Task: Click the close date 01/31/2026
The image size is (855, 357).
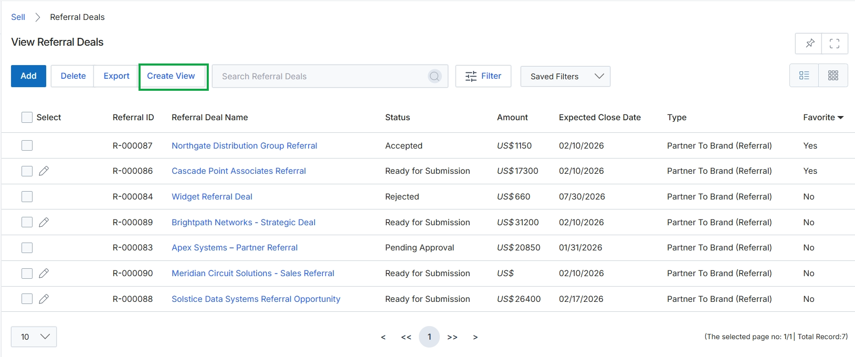Action: click(580, 247)
